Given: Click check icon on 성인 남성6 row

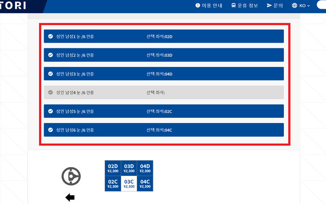Looking at the screenshot, I should [50, 130].
